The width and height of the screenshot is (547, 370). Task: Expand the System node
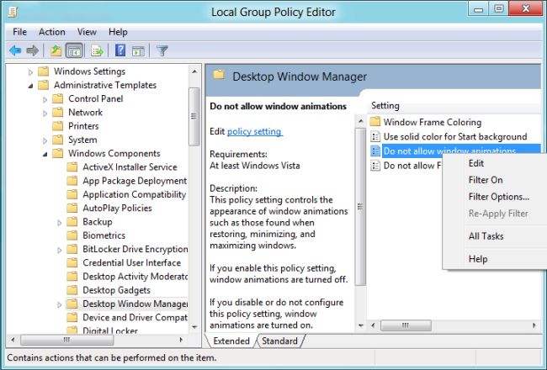(45, 140)
